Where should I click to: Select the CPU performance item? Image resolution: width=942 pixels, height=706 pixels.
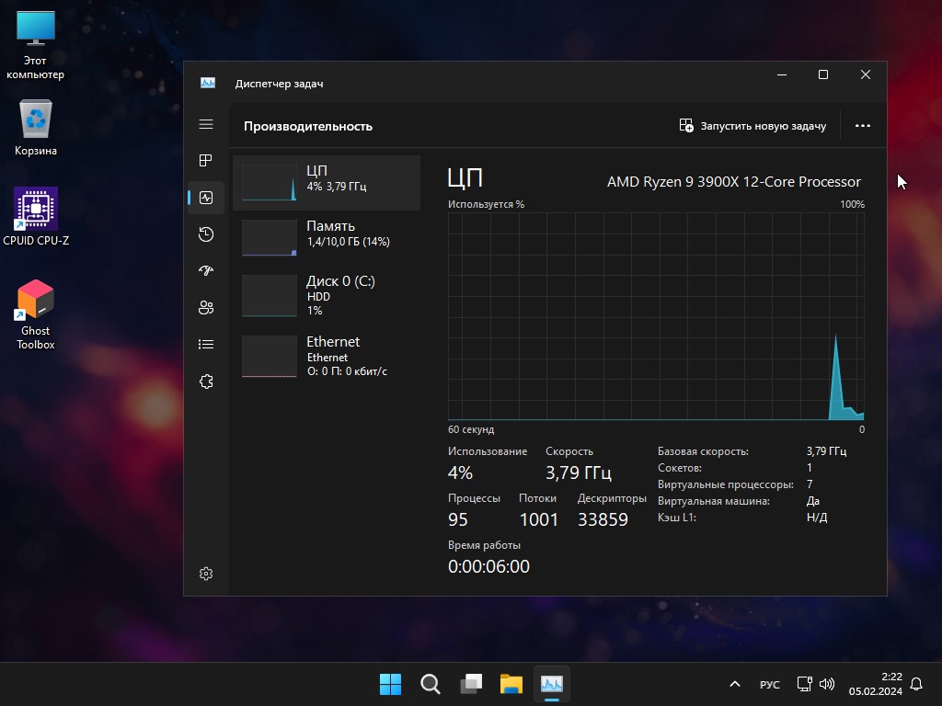(x=327, y=182)
